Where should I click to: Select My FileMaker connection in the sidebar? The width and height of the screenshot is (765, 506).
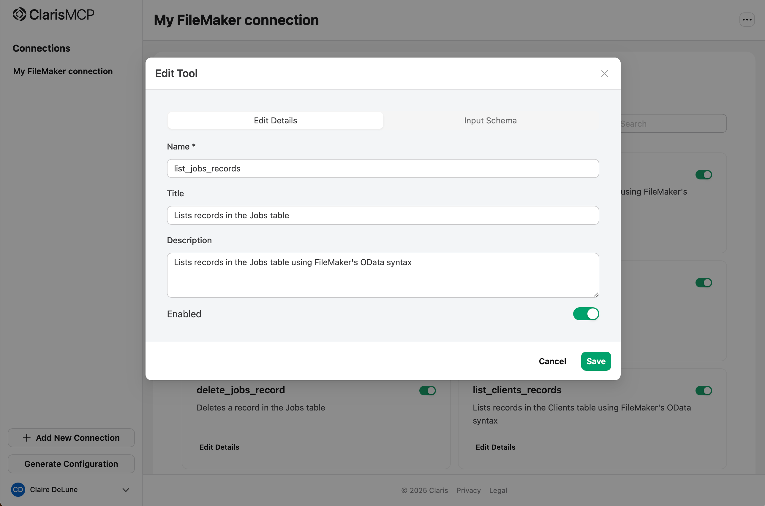(63, 71)
